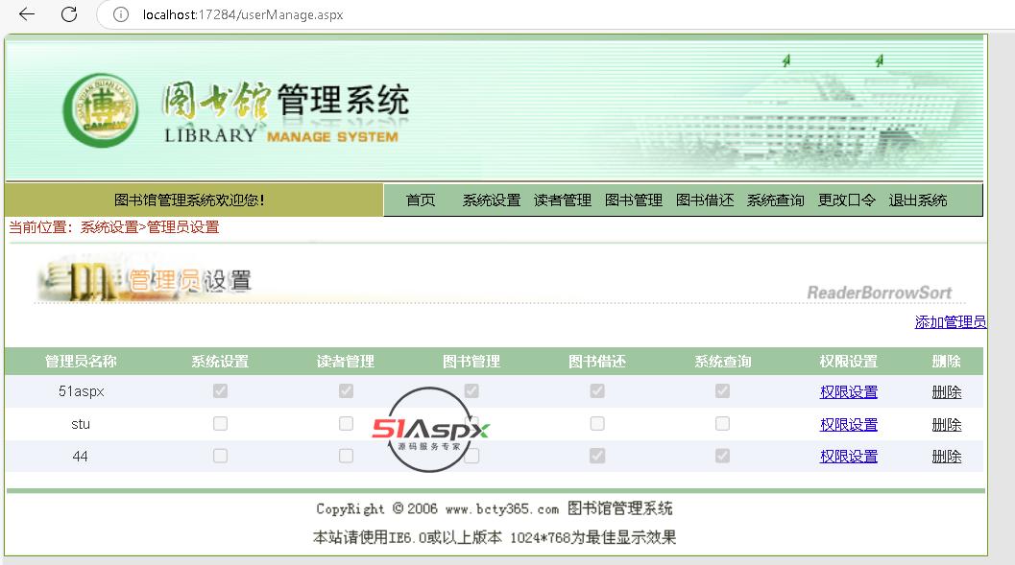Open 权限设置 for admin 44

849,457
